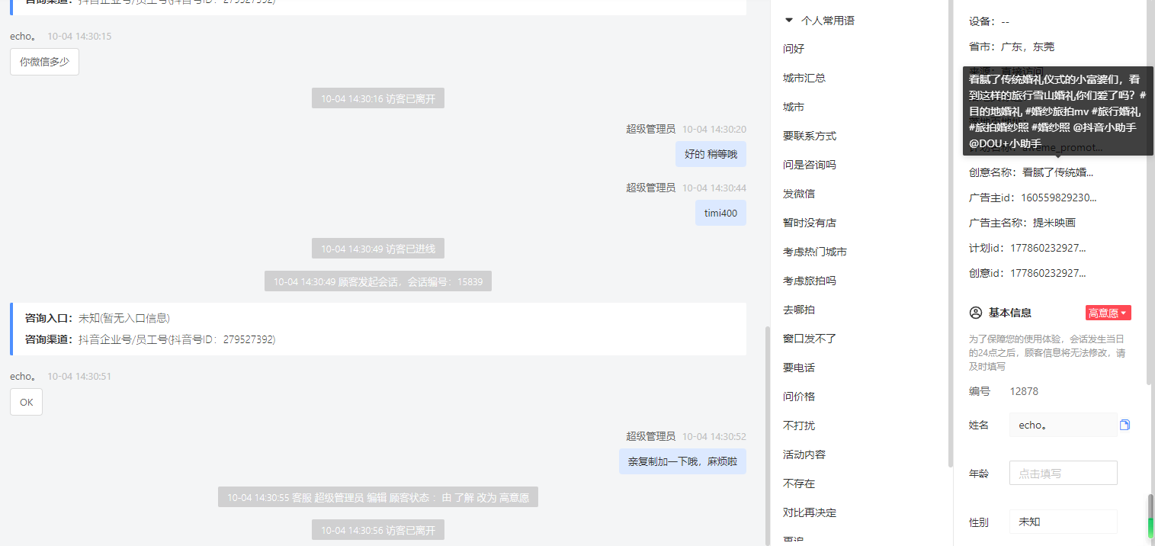Click the 姓名 field containing echo。
The height and width of the screenshot is (546, 1155).
[x=1063, y=425]
